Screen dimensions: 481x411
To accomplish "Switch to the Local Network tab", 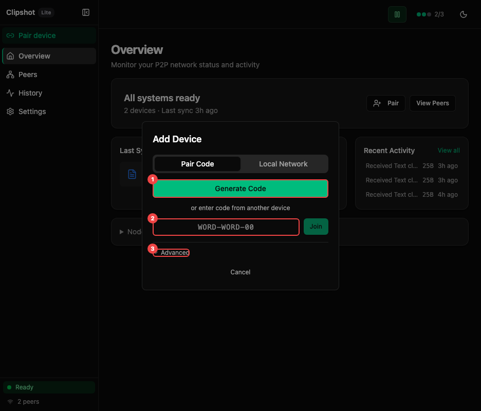I will pyautogui.click(x=283, y=163).
